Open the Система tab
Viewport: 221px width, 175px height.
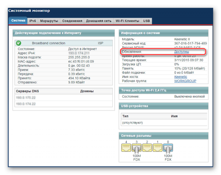coord(18,21)
